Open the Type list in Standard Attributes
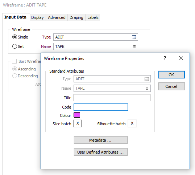The image size is (195, 175). [147, 79]
